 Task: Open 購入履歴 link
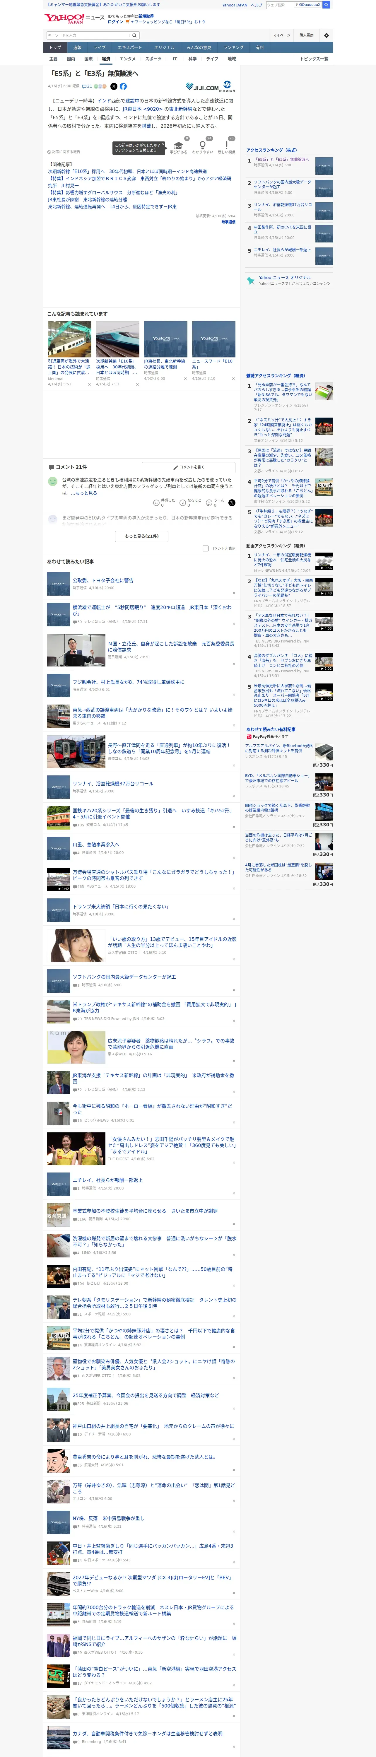pyautogui.click(x=306, y=35)
